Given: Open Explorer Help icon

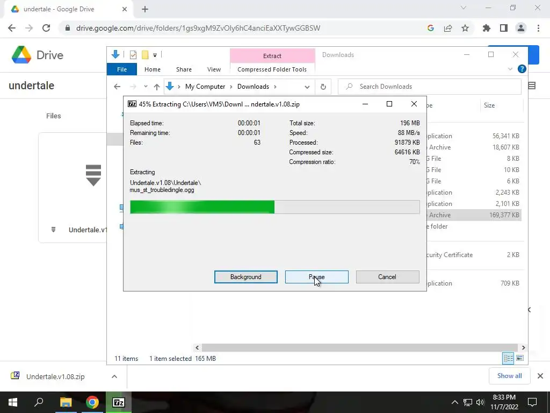Looking at the screenshot, I should (522, 69).
